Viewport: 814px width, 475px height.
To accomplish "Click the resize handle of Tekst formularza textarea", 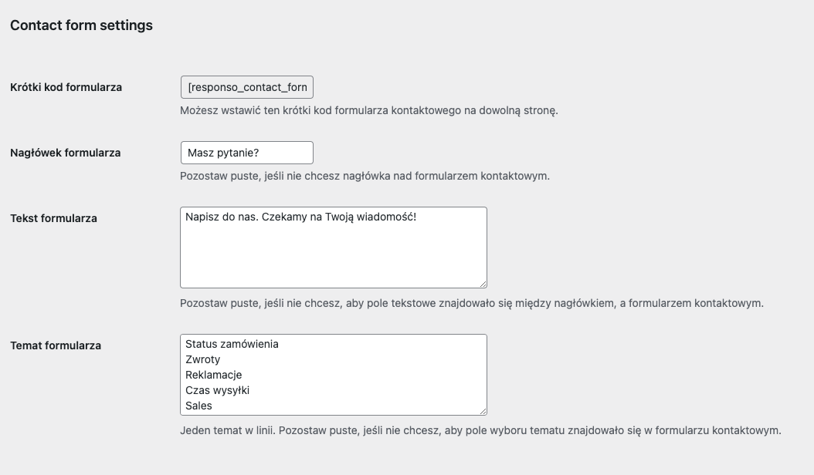I will click(483, 284).
